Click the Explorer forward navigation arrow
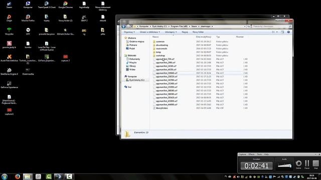 128,26
